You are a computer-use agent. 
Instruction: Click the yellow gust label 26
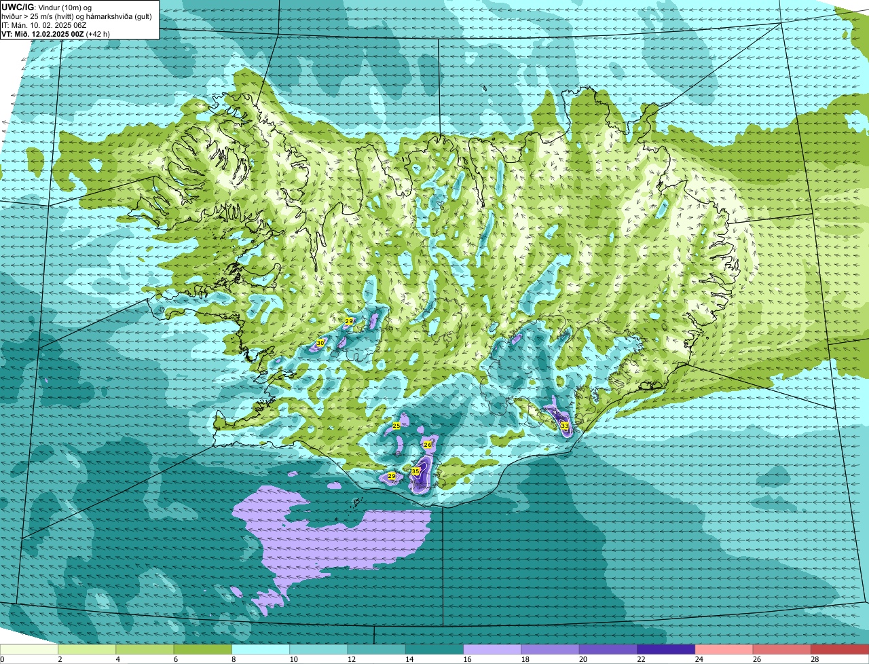(428, 445)
